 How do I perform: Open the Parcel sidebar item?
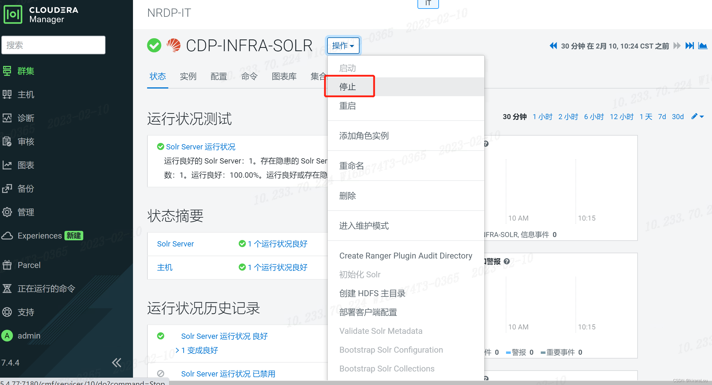[21, 265]
